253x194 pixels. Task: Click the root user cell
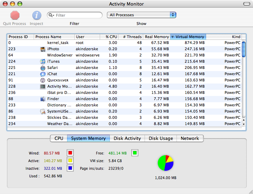click(x=80, y=43)
